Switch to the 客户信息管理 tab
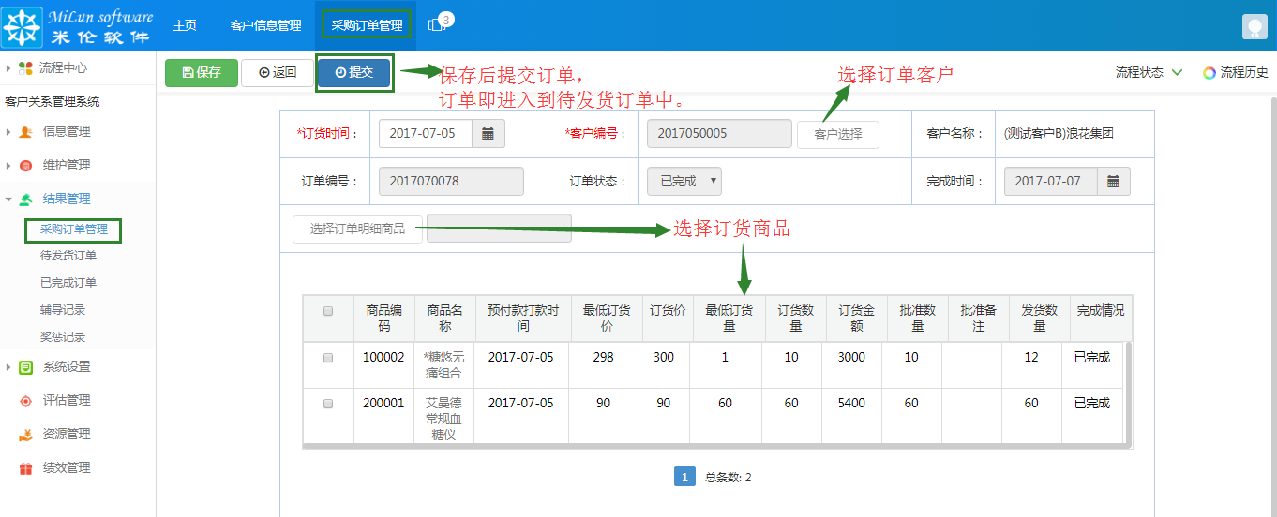The width and height of the screenshot is (1277, 517). (x=265, y=25)
